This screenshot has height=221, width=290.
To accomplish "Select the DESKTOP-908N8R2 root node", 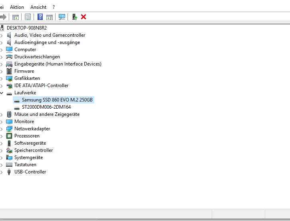I will (x=27, y=28).
